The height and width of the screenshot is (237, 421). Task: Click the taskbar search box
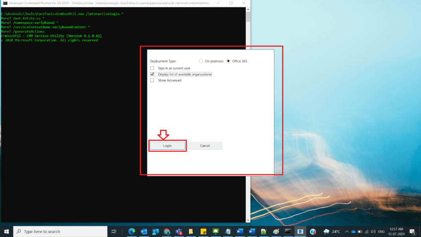click(60, 232)
